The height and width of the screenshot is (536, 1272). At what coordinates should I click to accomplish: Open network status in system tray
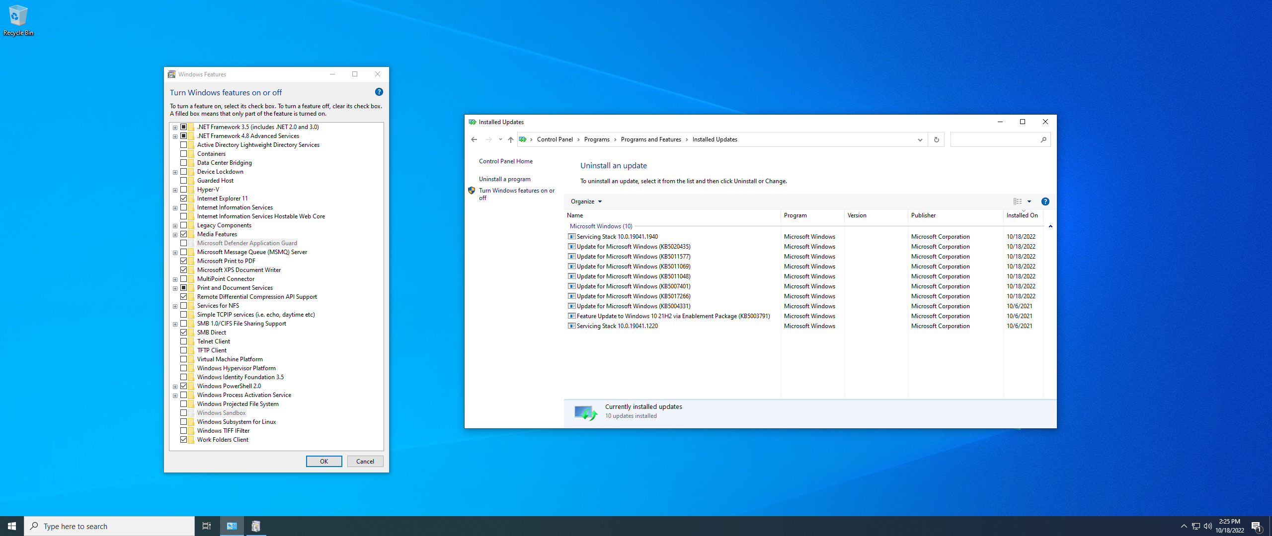[x=1195, y=526]
